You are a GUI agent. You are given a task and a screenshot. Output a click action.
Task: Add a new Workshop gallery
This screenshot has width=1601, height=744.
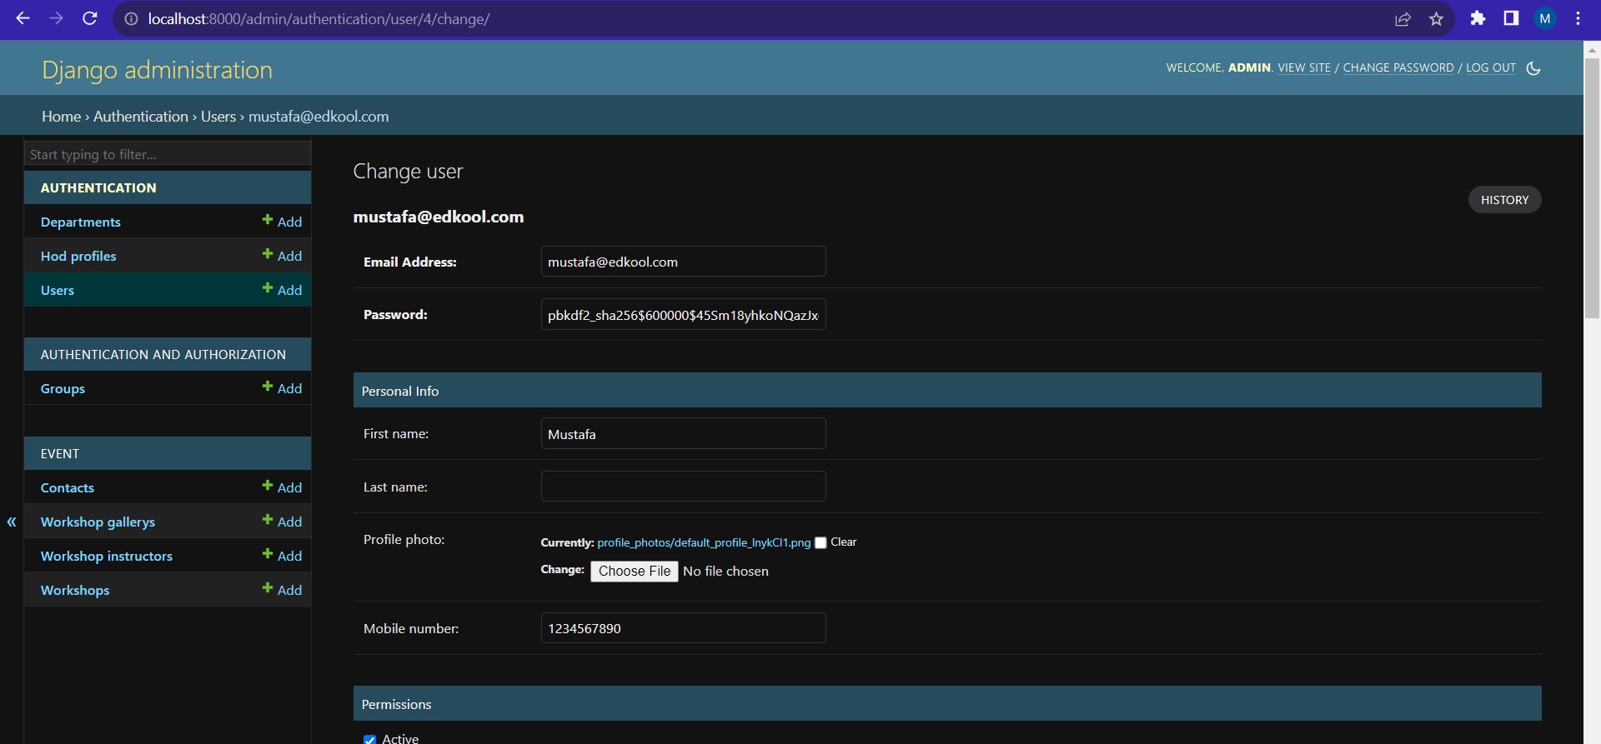(282, 522)
